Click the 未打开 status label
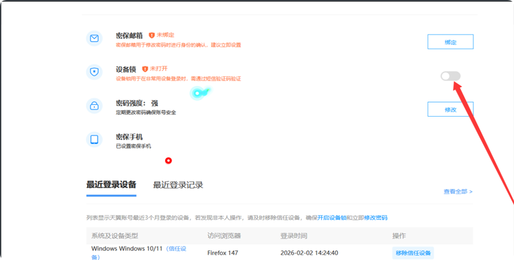This screenshot has height=260, width=514. (159, 69)
